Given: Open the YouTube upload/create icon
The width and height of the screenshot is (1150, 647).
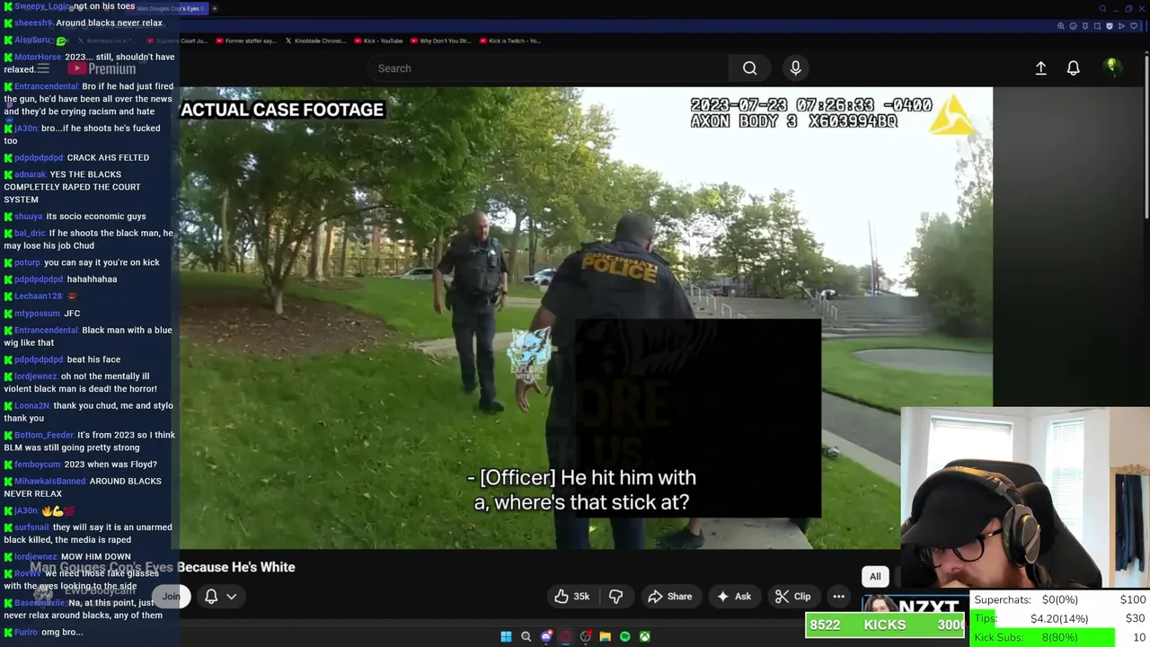Looking at the screenshot, I should pos(1040,68).
